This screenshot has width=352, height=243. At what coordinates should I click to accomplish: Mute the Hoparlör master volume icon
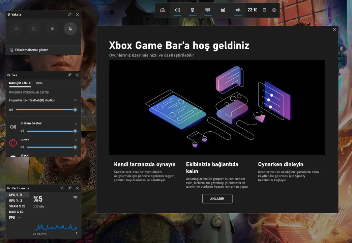click(11, 110)
